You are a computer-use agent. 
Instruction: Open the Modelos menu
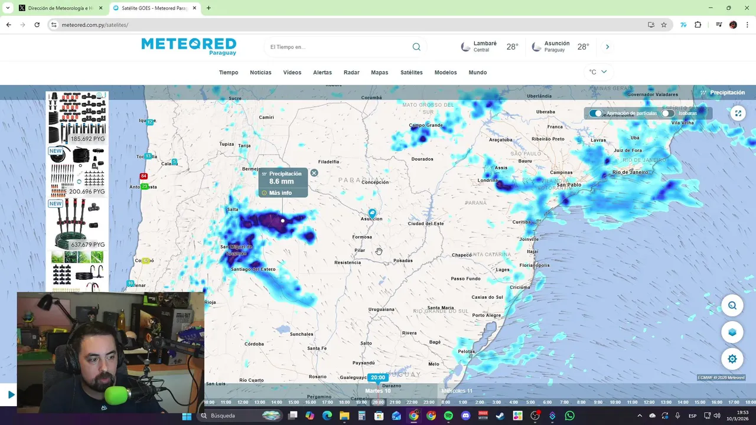tap(445, 73)
